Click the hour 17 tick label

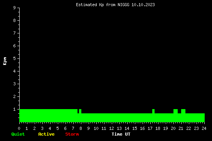click(x=150, y=128)
